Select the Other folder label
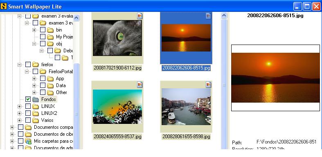The image size is (322, 157). (61, 92)
